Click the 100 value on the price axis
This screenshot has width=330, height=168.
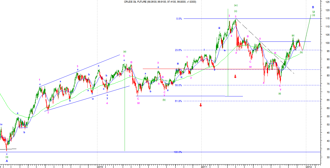[327, 43]
